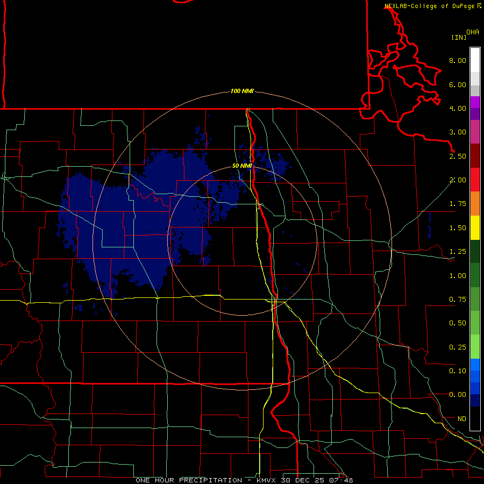
Task: Click the bright red segment of color scale
Action: pyautogui.click(x=475, y=180)
